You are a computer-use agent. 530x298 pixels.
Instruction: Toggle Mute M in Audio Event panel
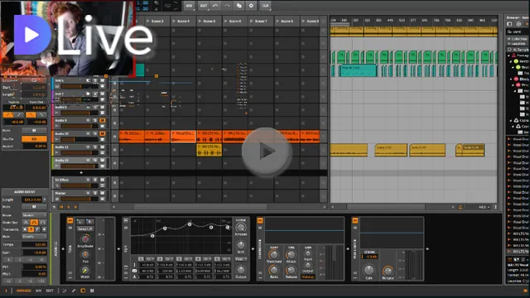pos(34,206)
